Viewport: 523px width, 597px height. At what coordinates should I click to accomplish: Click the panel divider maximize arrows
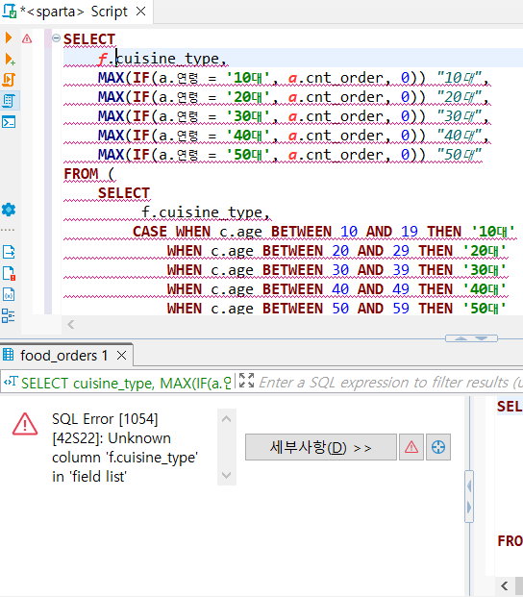point(471,338)
